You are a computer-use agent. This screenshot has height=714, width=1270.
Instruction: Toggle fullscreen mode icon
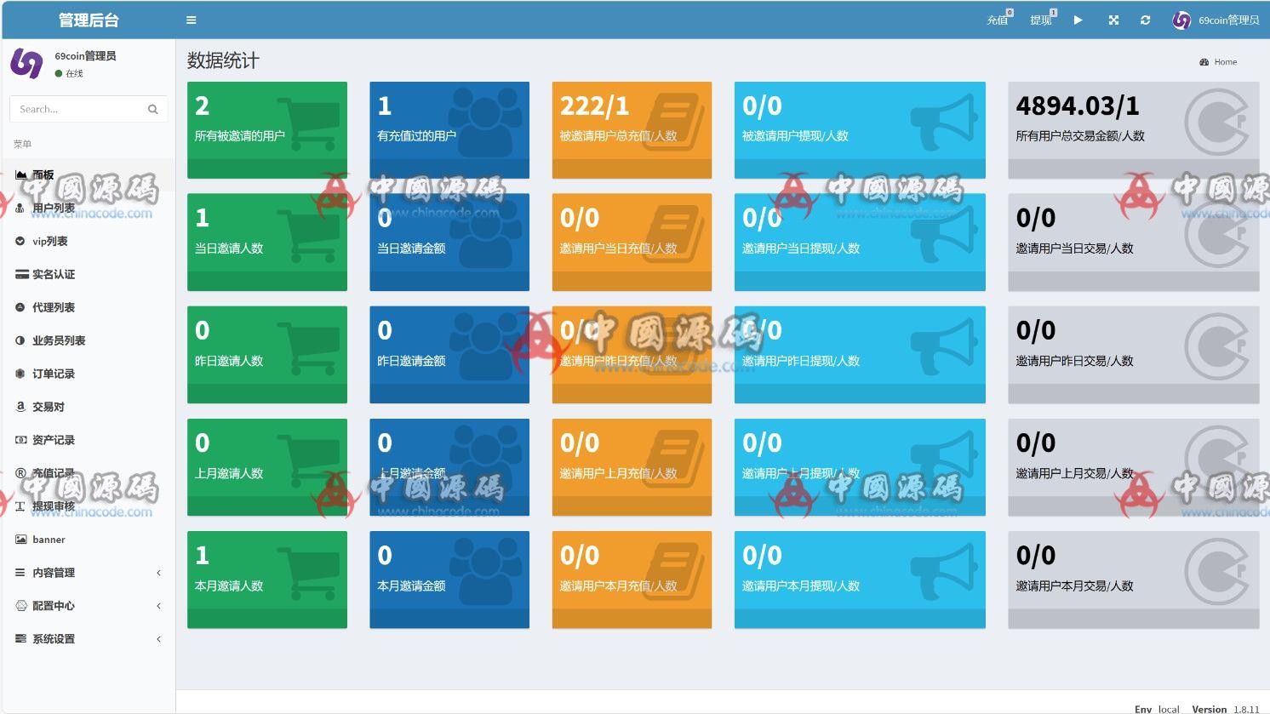[1113, 20]
